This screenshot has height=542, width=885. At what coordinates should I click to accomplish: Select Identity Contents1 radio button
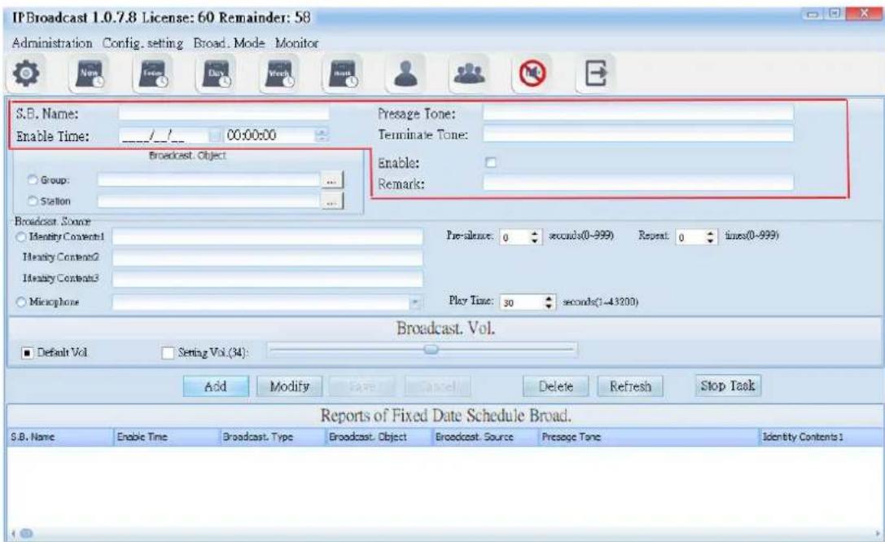tap(21, 237)
